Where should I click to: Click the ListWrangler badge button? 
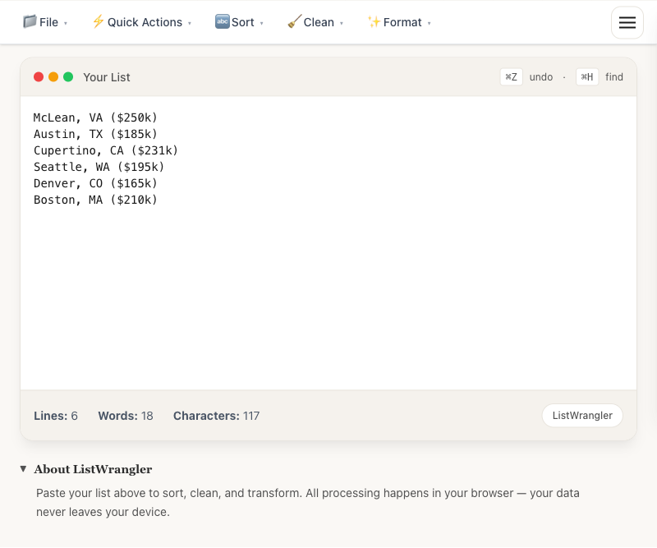(x=582, y=416)
